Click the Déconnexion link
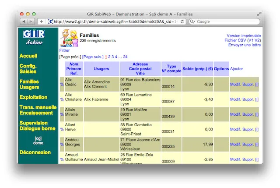 click(x=35, y=153)
